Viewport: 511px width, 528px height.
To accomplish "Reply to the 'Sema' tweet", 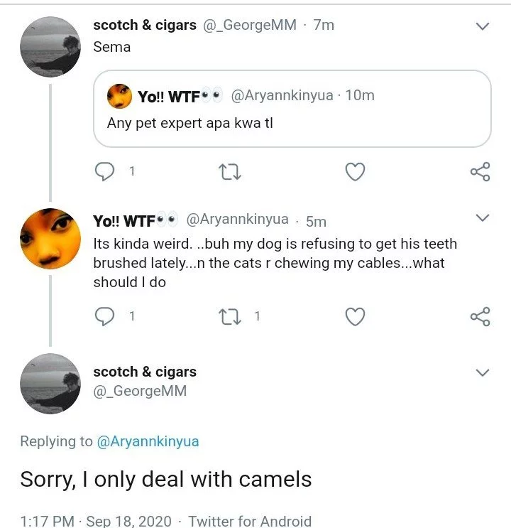I will click(104, 171).
